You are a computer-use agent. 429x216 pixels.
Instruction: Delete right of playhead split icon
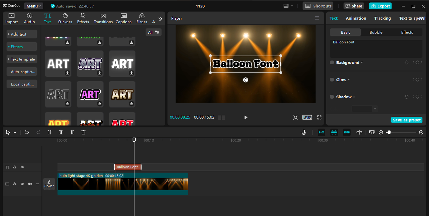pyautogui.click(x=72, y=132)
